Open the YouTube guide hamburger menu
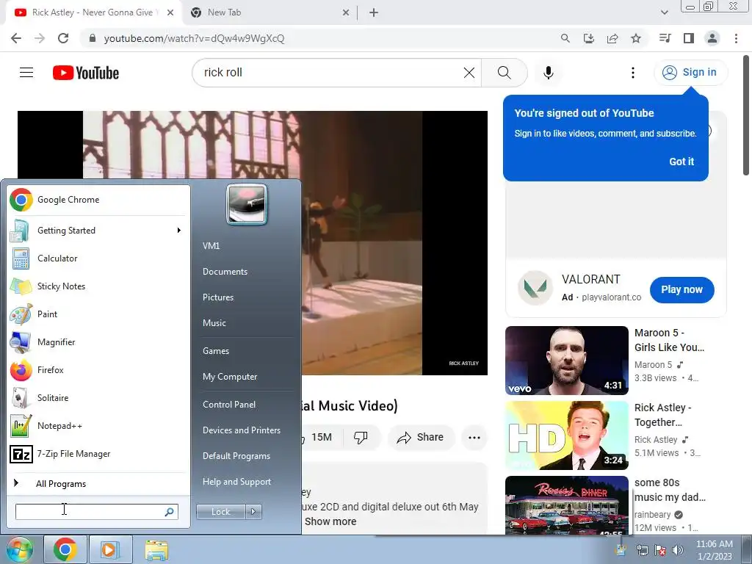The image size is (752, 564). coord(26,73)
